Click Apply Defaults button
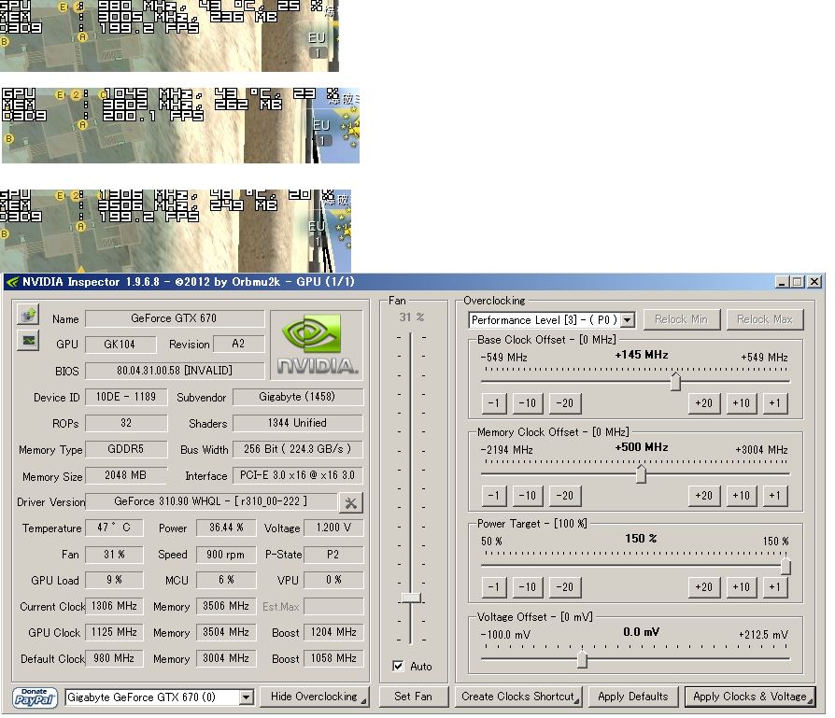Viewport: 835px width, 718px height. (632, 697)
